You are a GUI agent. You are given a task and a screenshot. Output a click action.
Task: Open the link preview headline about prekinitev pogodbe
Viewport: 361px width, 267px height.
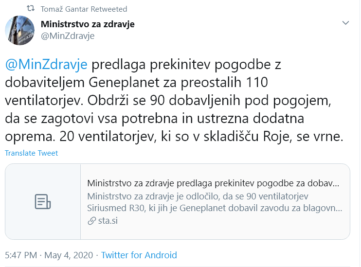point(213,184)
